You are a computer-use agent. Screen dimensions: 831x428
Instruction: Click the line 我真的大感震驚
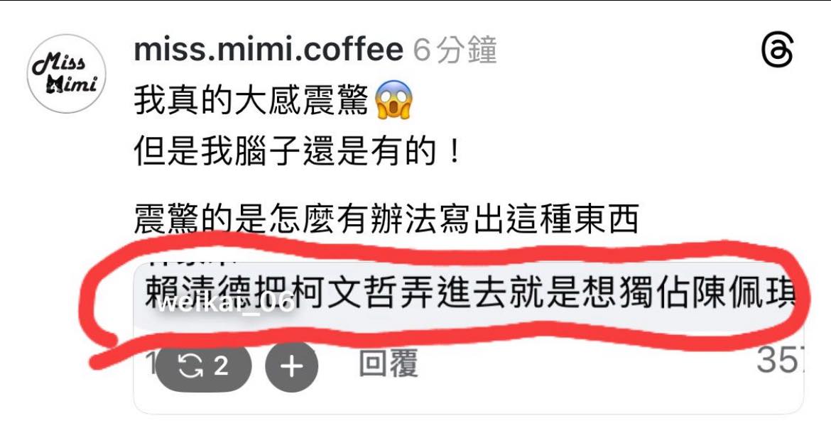tap(251, 100)
